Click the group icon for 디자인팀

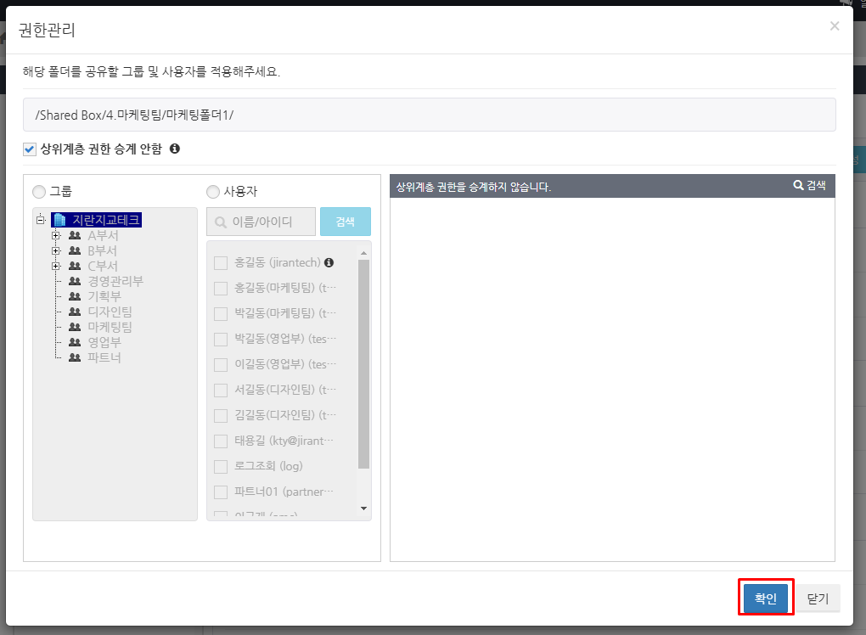pos(75,312)
